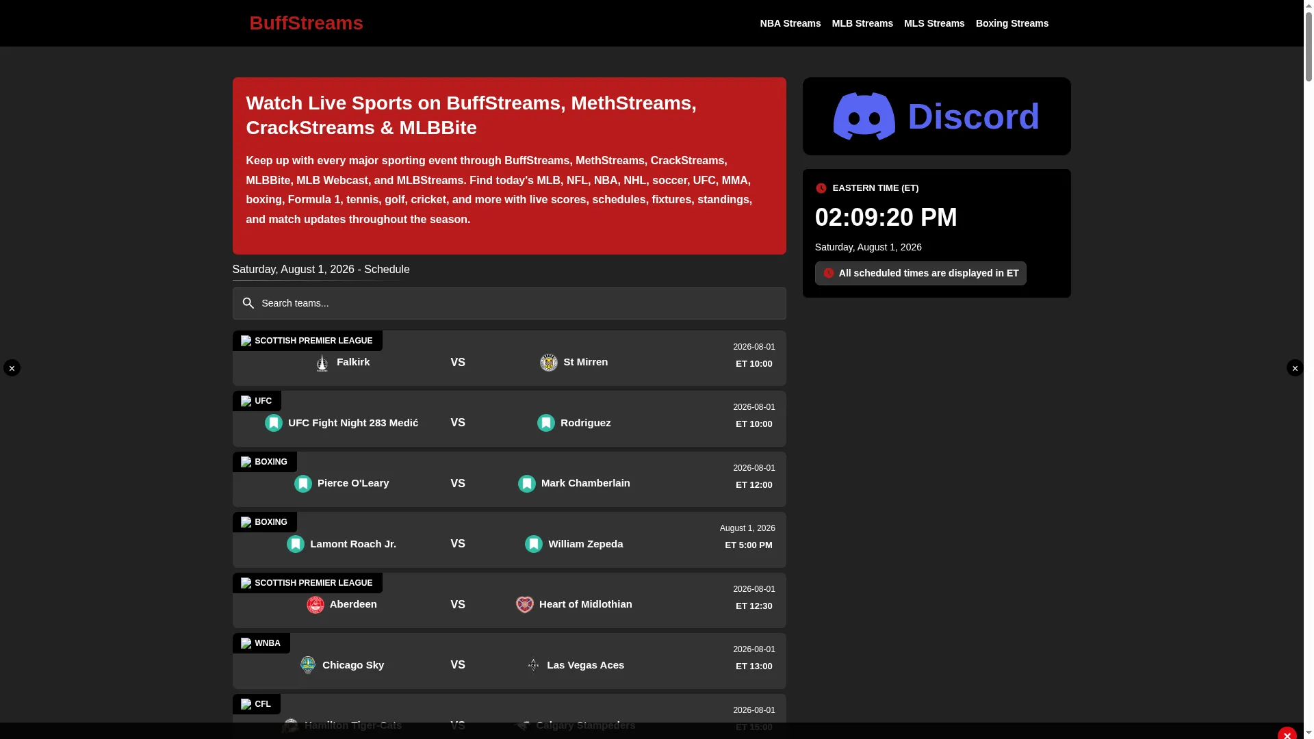Click the 'ET 12:00' time text
1314x739 pixels.
(x=754, y=485)
